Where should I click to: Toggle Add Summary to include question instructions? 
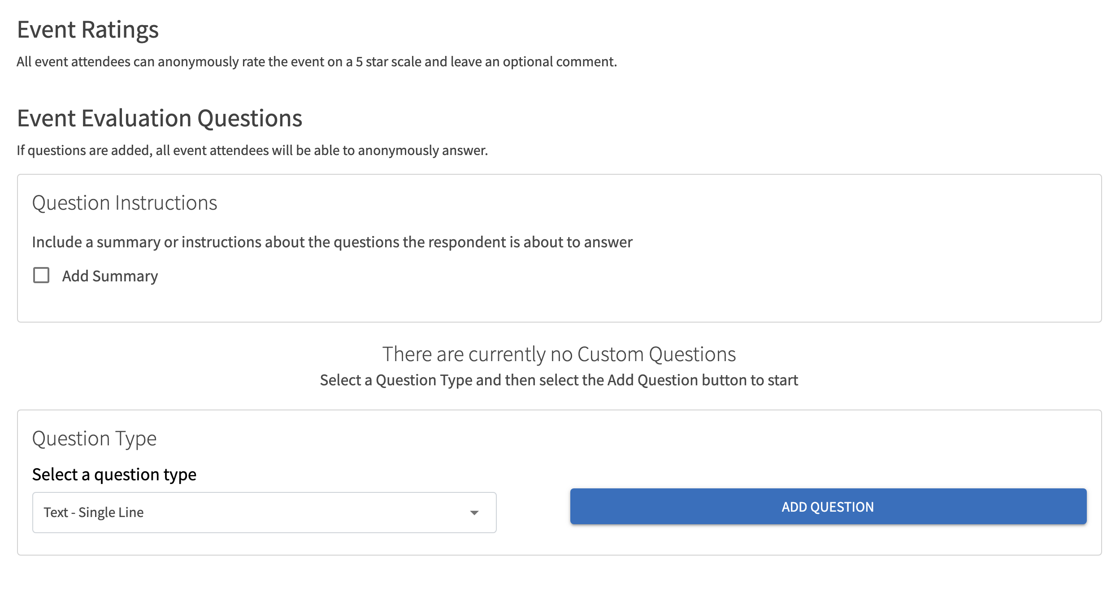(41, 276)
